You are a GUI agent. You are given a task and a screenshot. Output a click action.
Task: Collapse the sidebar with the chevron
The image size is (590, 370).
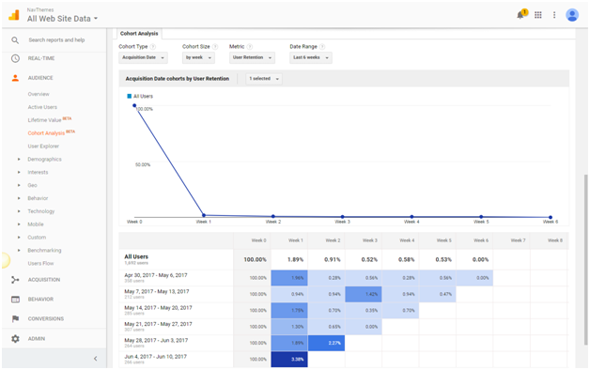coord(95,359)
